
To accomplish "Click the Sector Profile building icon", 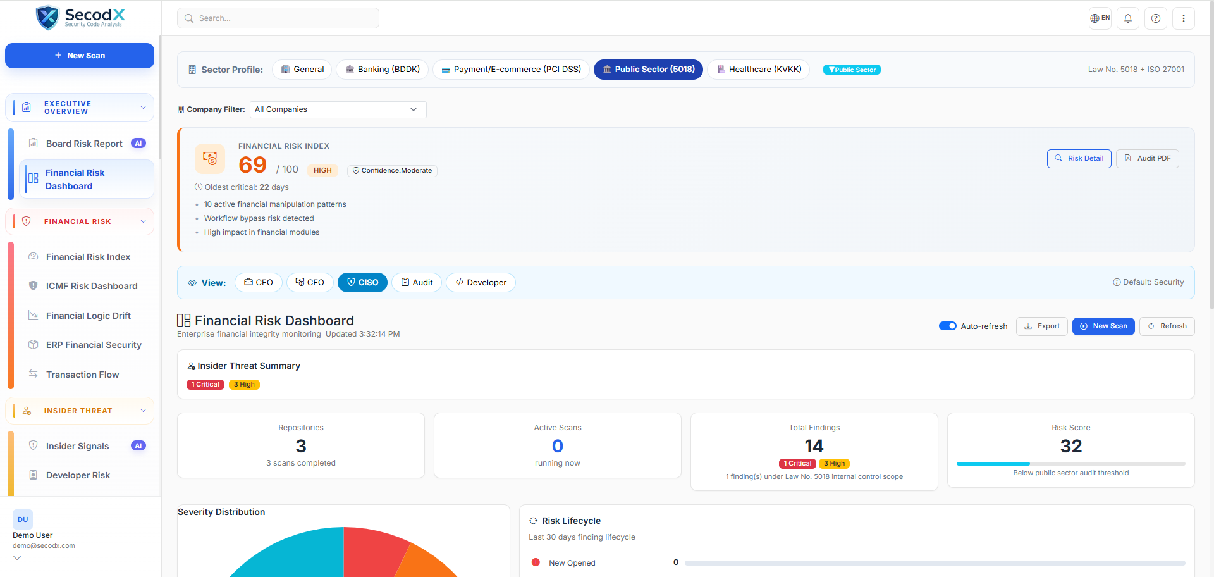I will pyautogui.click(x=192, y=70).
